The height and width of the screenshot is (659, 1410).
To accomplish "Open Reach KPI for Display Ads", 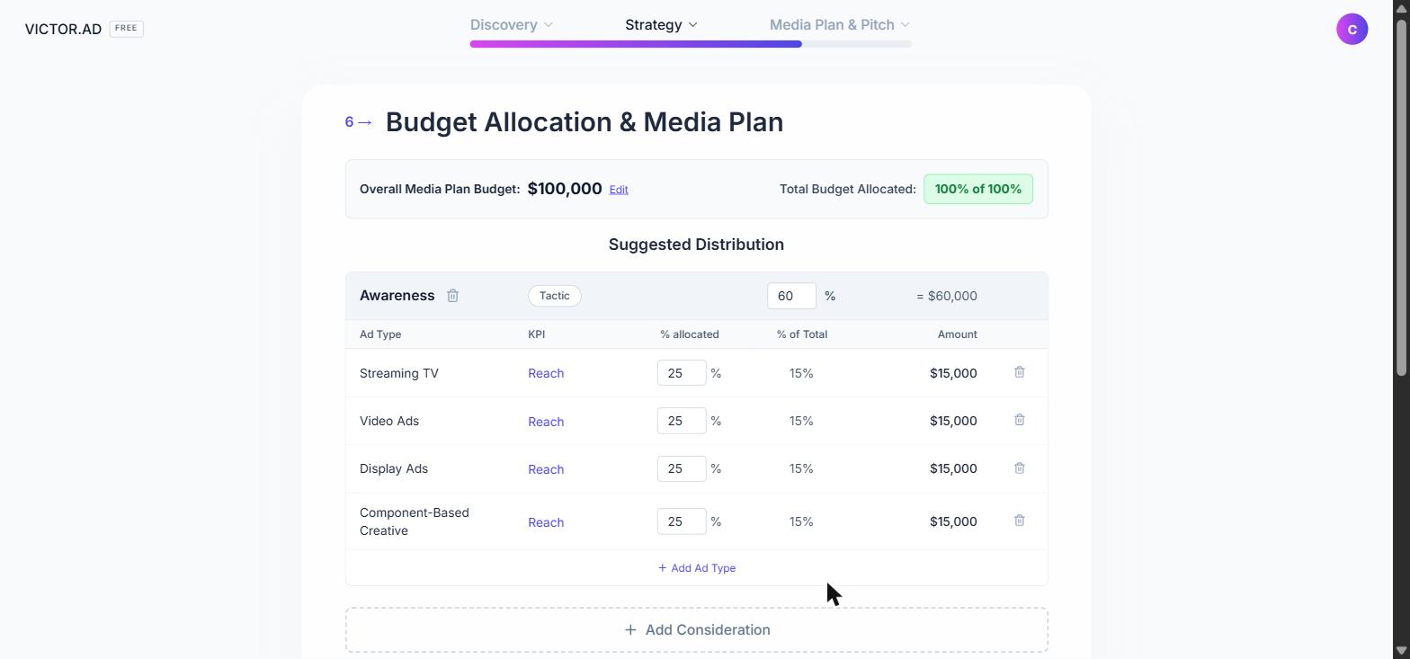I will pyautogui.click(x=546, y=469).
